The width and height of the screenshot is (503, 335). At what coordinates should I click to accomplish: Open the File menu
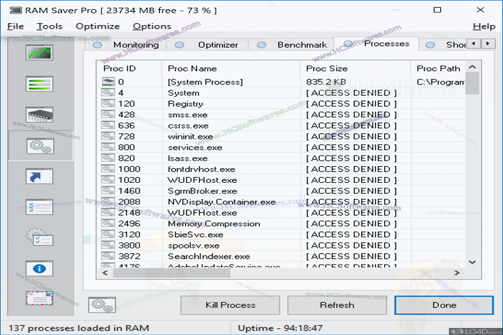coord(15,27)
